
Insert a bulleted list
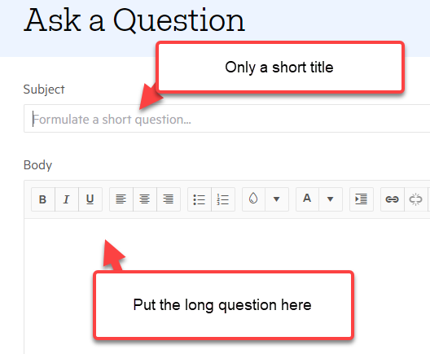click(200, 199)
